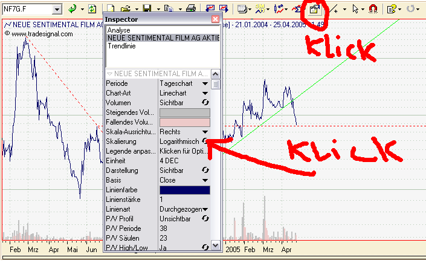Image resolution: width=426 pixels, height=263 pixels.
Task: Click the chart scroll right icon
Action: coord(224,8)
